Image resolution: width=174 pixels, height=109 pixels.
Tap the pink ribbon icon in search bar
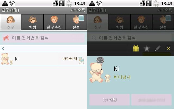click(x=6, y=38)
